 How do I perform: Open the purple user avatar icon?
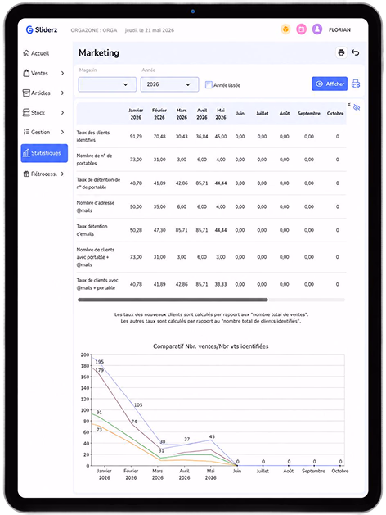coord(317,29)
